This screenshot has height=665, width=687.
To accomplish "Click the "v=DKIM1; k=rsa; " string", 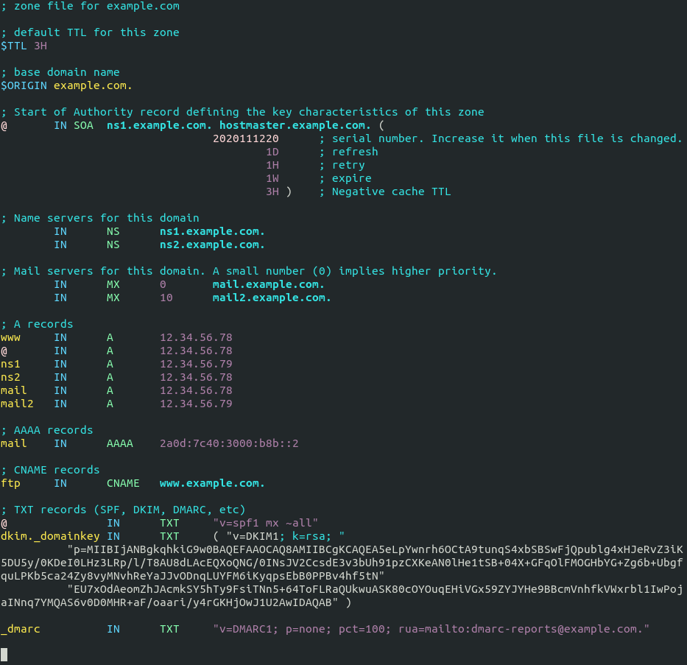I will 285,537.
